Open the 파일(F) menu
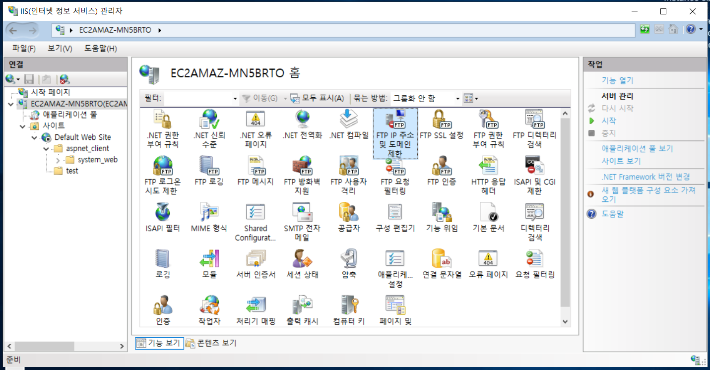 24,48
